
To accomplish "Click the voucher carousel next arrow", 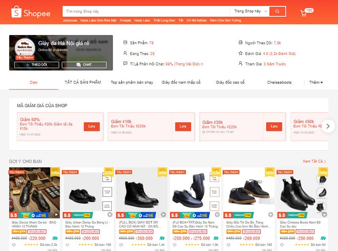I will [x=328, y=126].
